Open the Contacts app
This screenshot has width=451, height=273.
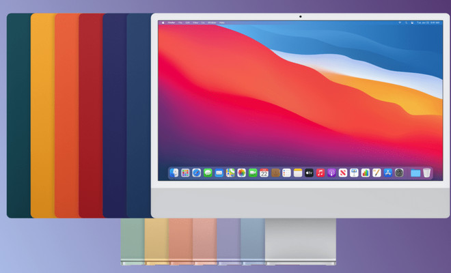[x=275, y=173]
